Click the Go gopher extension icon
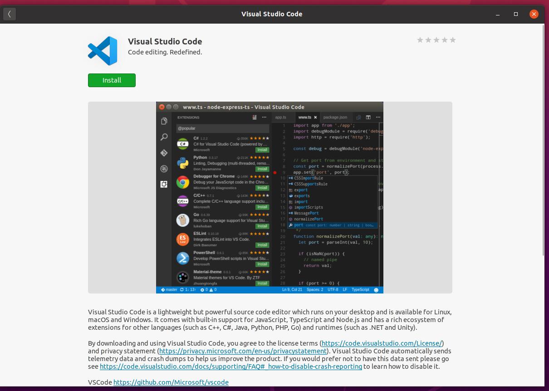This screenshot has height=391, width=549. click(183, 220)
